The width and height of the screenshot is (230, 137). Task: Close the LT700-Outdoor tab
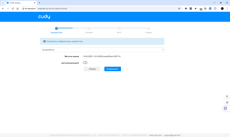pos(34,3)
